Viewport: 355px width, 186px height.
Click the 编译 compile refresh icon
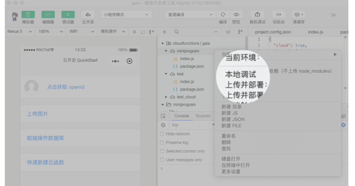(x=223, y=15)
